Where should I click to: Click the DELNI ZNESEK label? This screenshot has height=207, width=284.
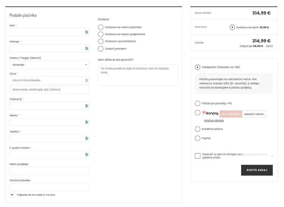203,13
